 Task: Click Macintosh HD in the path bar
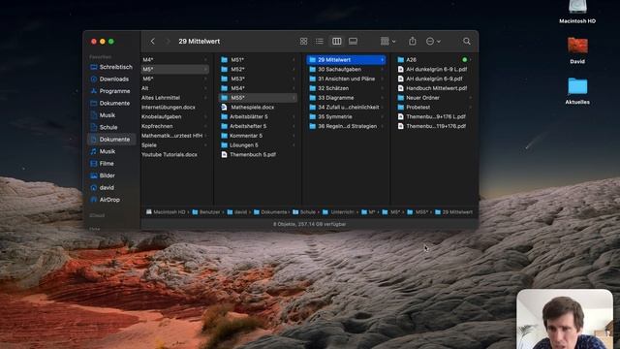pos(166,212)
